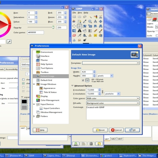Increase the Width stepper value
Image resolution: width=158 pixels, height=158 pixels.
[94, 71]
